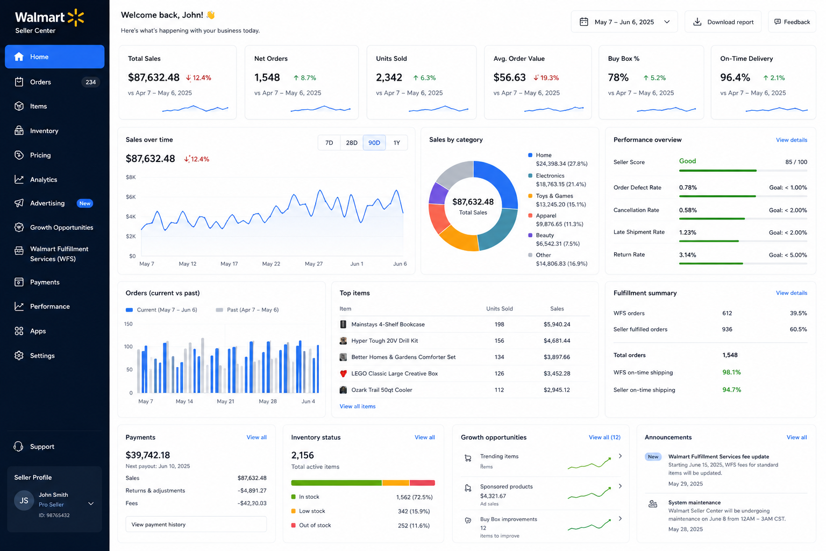Click the green In stock bar segment
The width and height of the screenshot is (826, 551).
coord(336,483)
